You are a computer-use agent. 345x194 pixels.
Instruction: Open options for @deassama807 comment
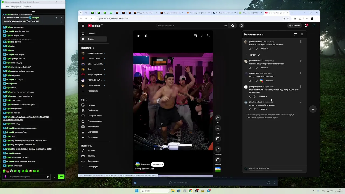tap(301, 41)
